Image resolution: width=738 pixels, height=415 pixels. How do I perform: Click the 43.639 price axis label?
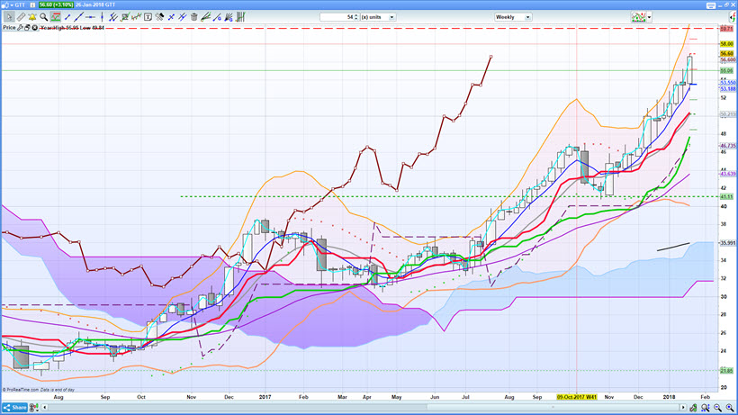pyautogui.click(x=727, y=174)
